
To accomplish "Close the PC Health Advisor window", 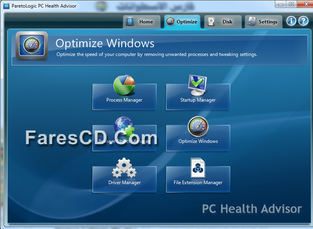I will pyautogui.click(x=305, y=4).
